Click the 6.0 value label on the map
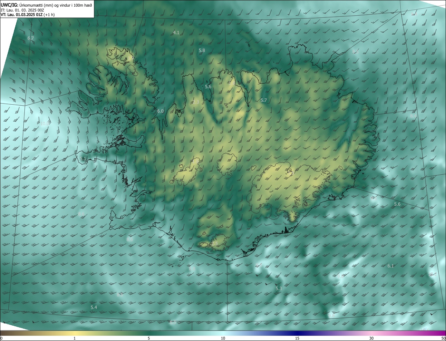Image resolution: width=446 pixels, height=341 pixels. point(160,111)
